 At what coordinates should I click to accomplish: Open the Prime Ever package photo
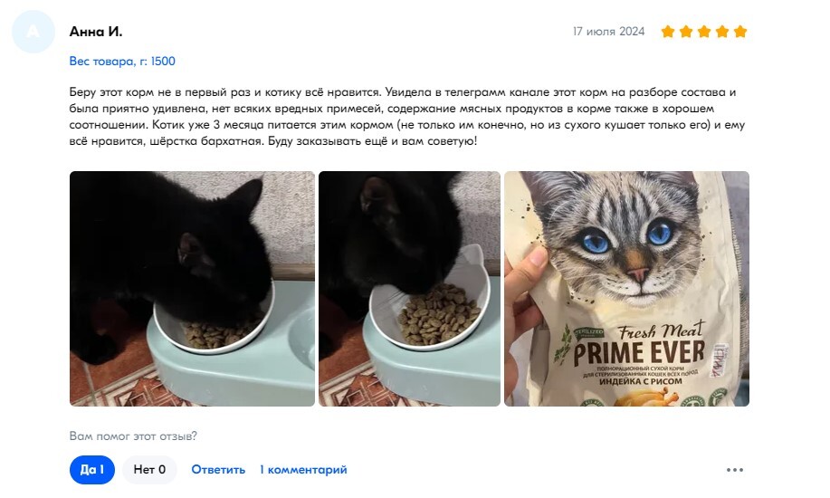pos(626,289)
